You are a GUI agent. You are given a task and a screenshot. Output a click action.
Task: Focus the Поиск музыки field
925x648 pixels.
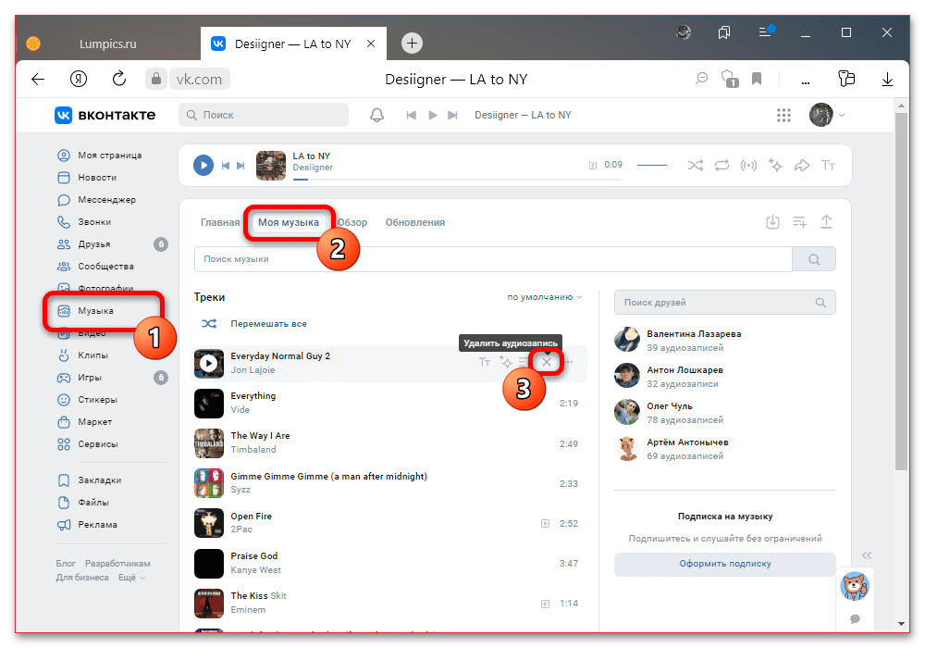493,259
